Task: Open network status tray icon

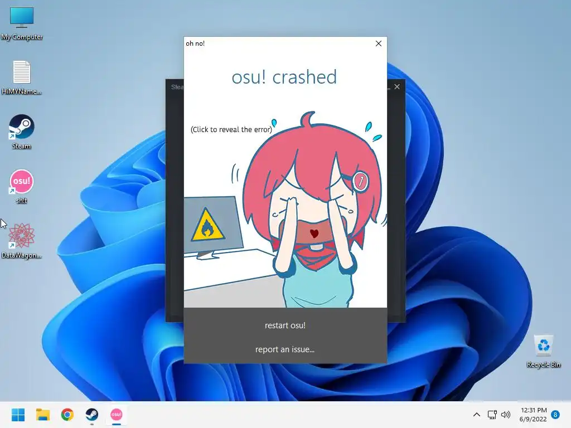Action: (x=492, y=415)
